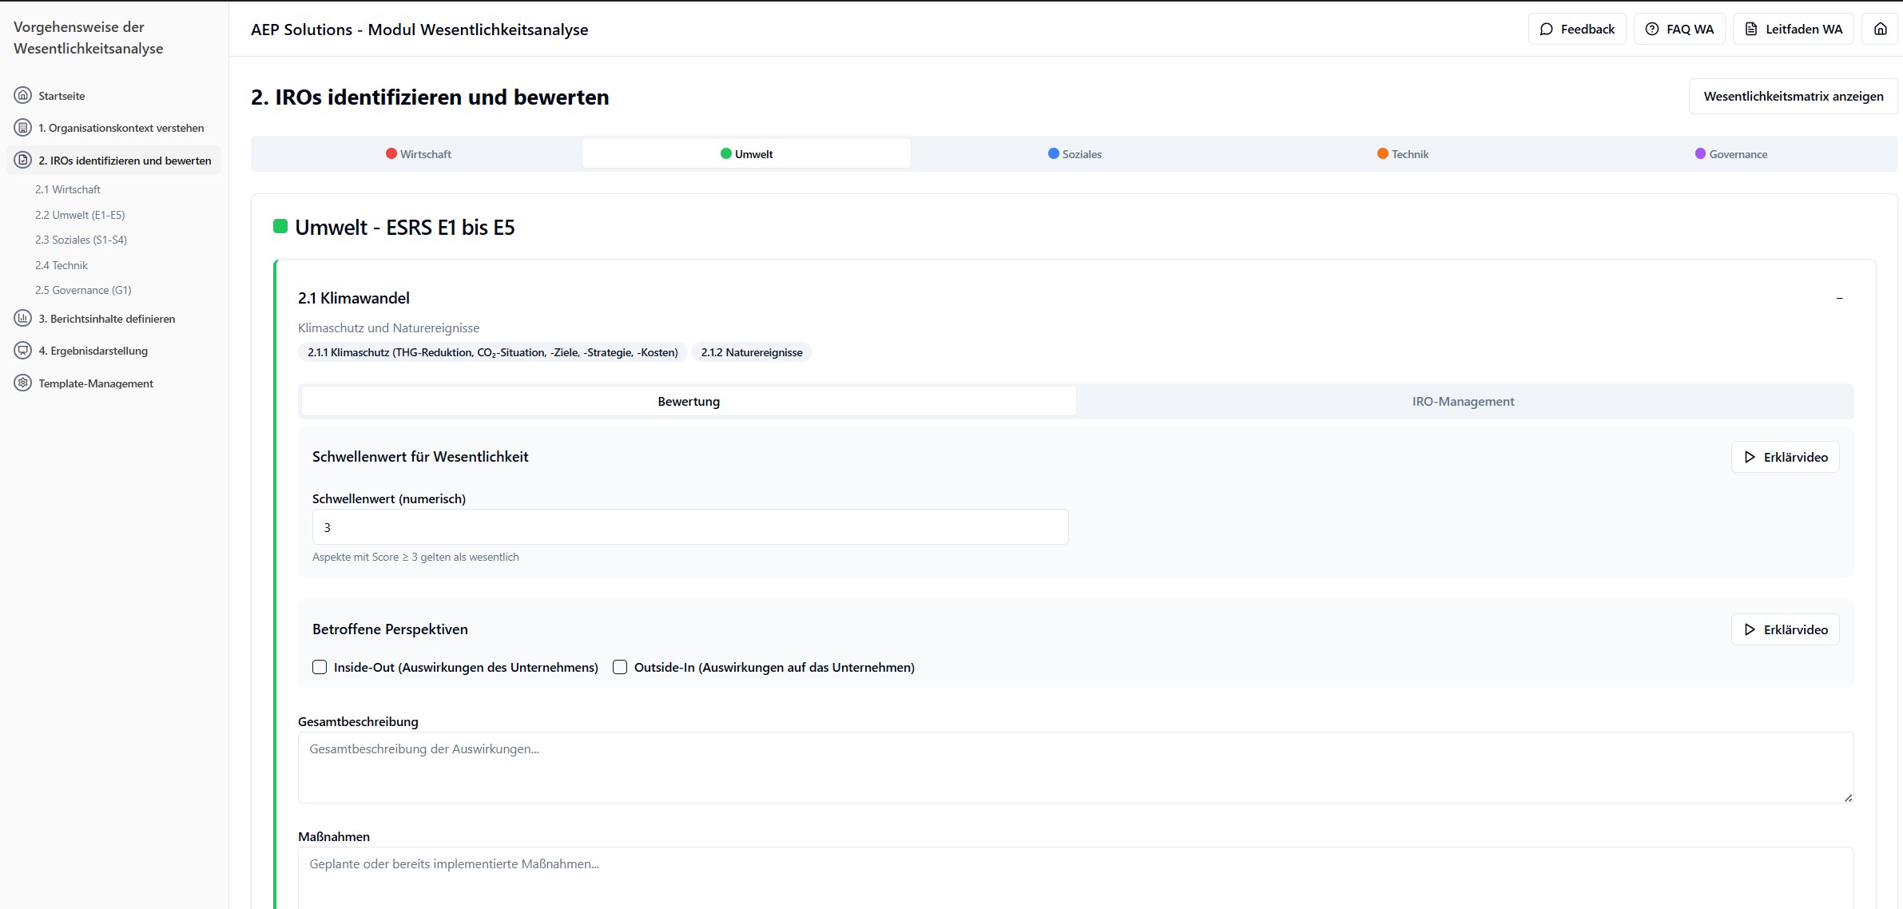1903x909 pixels.
Task: Click the Template-Management gear icon
Action: click(23, 383)
